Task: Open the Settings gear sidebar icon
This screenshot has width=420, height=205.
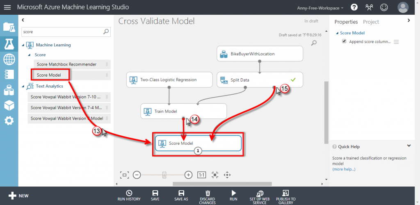Action: [x=9, y=121]
